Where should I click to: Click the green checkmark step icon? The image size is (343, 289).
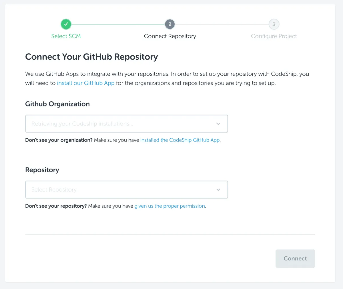tap(66, 24)
